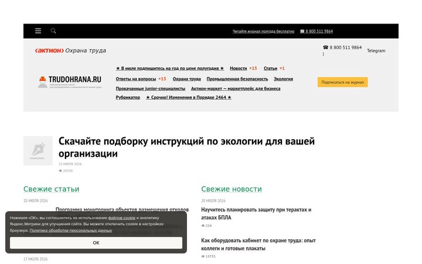Open the hamburger menu icon
422x264 pixels.
[x=38, y=31]
